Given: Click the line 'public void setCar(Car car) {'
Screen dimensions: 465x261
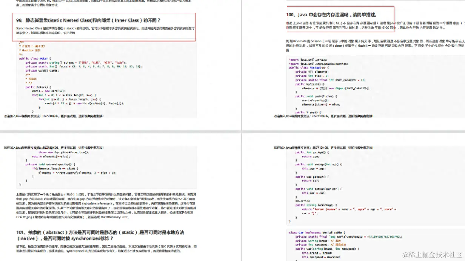Looking at the screenshot, I should tap(318, 189).
